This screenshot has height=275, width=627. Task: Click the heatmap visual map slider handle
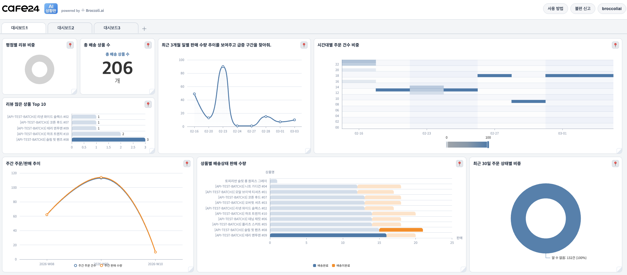pos(488,145)
